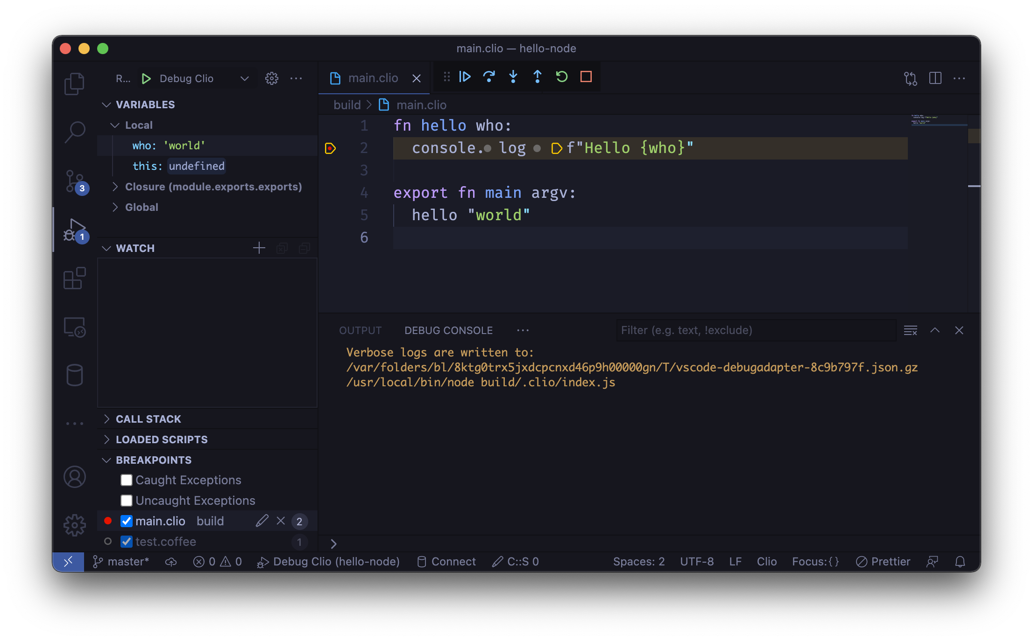Open the Database view icon

(74, 375)
